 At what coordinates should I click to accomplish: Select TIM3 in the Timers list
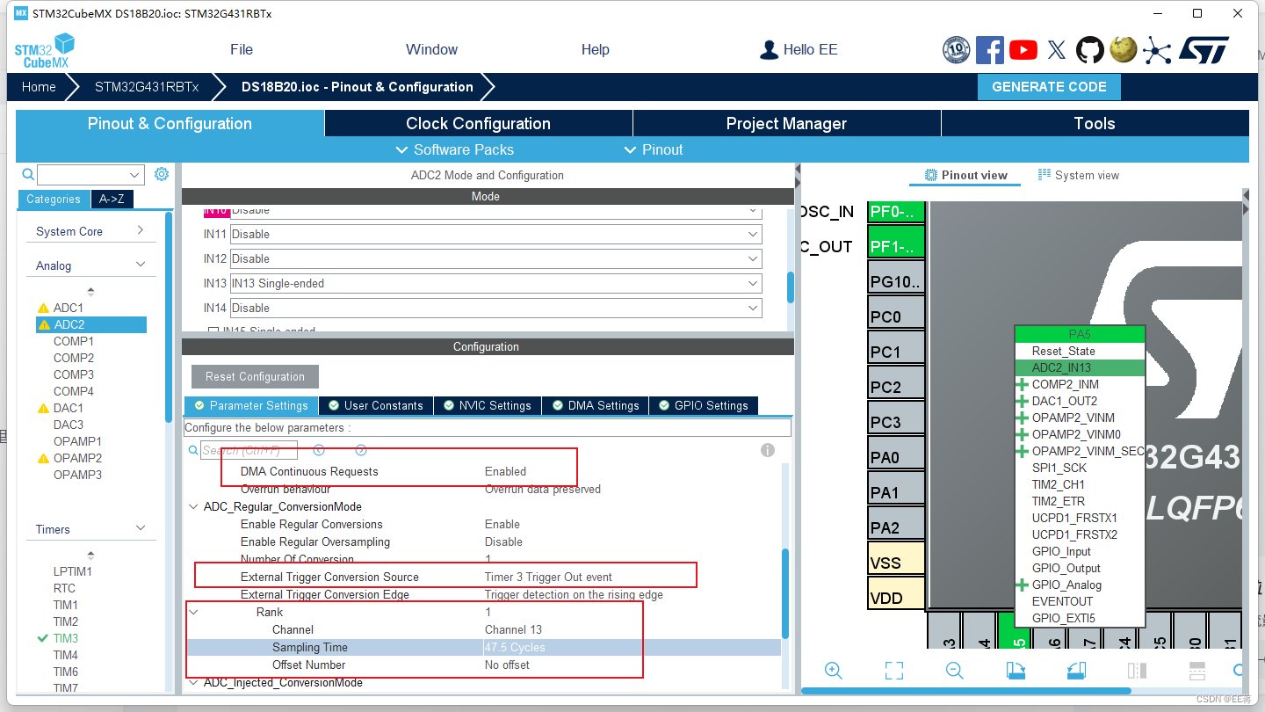(x=66, y=638)
